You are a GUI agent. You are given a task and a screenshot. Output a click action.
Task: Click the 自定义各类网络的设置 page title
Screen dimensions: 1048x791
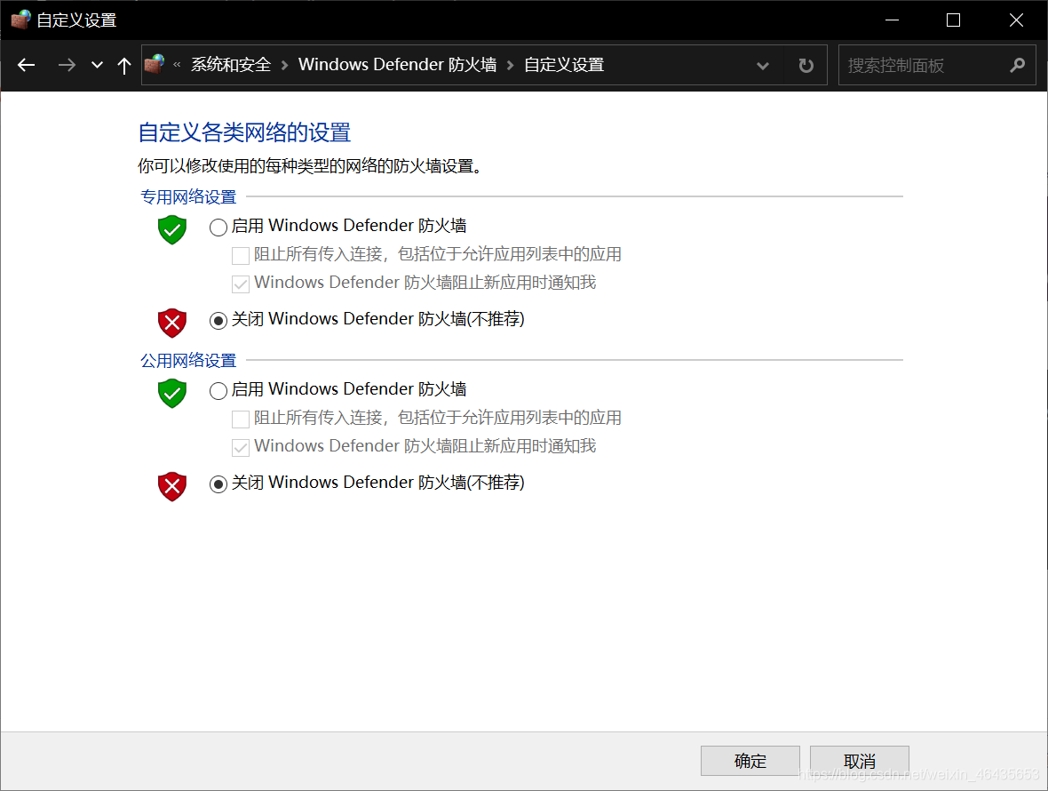244,132
